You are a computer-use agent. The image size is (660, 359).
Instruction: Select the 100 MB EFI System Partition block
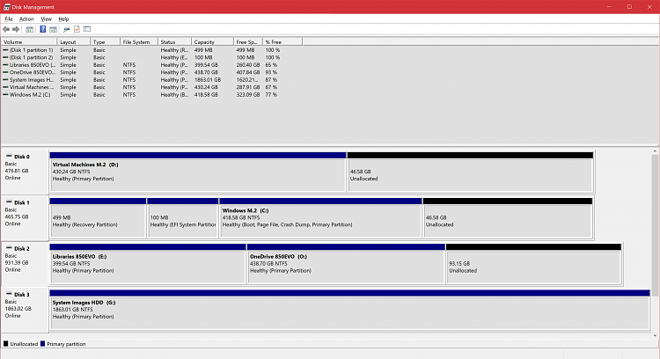pos(183,218)
